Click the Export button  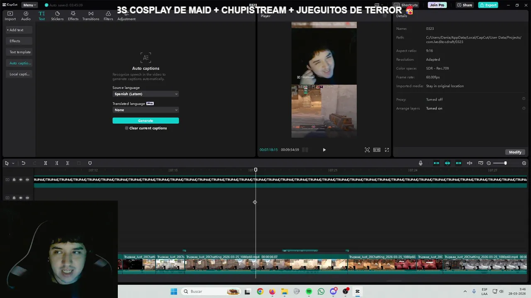pos(488,5)
